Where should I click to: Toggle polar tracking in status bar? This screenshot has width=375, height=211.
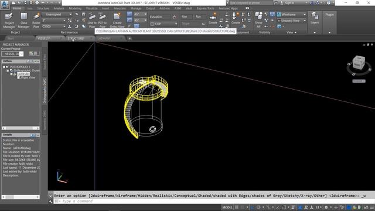[x=258, y=207]
